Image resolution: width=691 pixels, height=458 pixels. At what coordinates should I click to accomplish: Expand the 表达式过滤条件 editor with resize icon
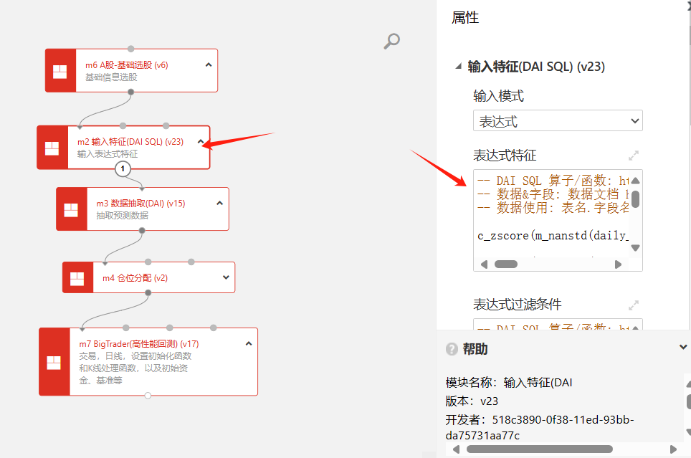(633, 305)
